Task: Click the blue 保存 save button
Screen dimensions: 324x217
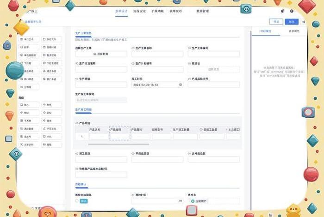Action: (292, 22)
